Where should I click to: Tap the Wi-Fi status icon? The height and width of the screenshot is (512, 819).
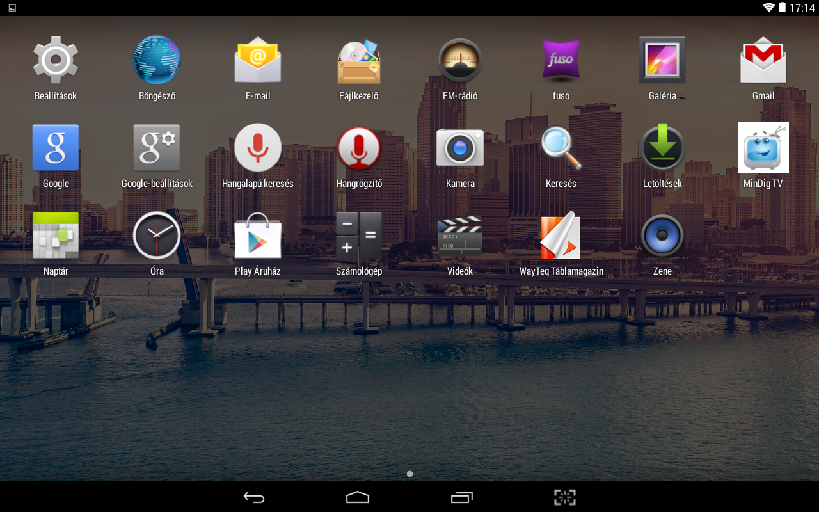[x=768, y=8]
